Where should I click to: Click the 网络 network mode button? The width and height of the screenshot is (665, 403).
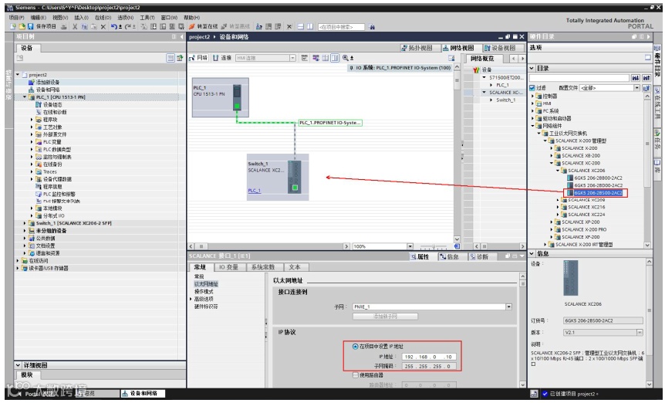(x=198, y=58)
